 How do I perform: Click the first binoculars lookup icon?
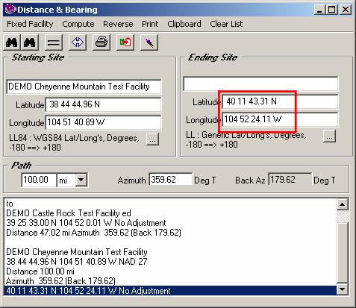coord(12,43)
